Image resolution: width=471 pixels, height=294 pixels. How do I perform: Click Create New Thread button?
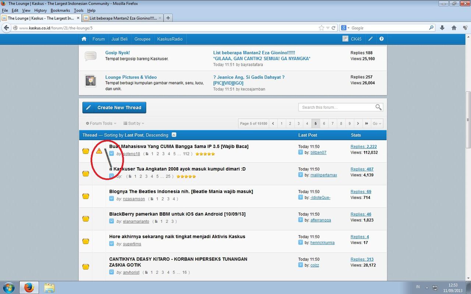(114, 107)
